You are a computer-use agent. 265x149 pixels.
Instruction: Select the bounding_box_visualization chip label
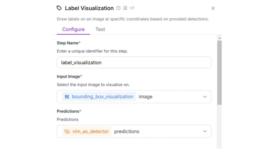(102, 97)
